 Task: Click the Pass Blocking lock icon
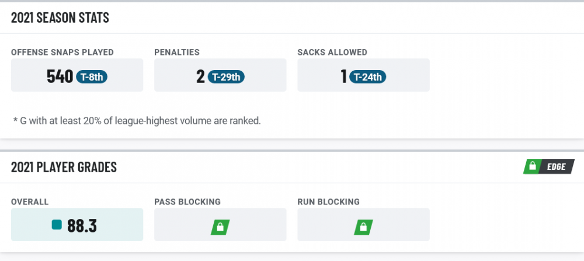[220, 227]
